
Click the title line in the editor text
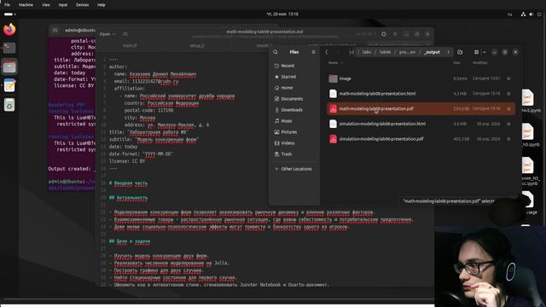148,132
